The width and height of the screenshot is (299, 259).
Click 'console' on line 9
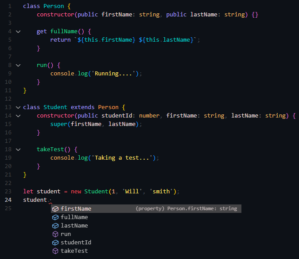(x=62, y=74)
